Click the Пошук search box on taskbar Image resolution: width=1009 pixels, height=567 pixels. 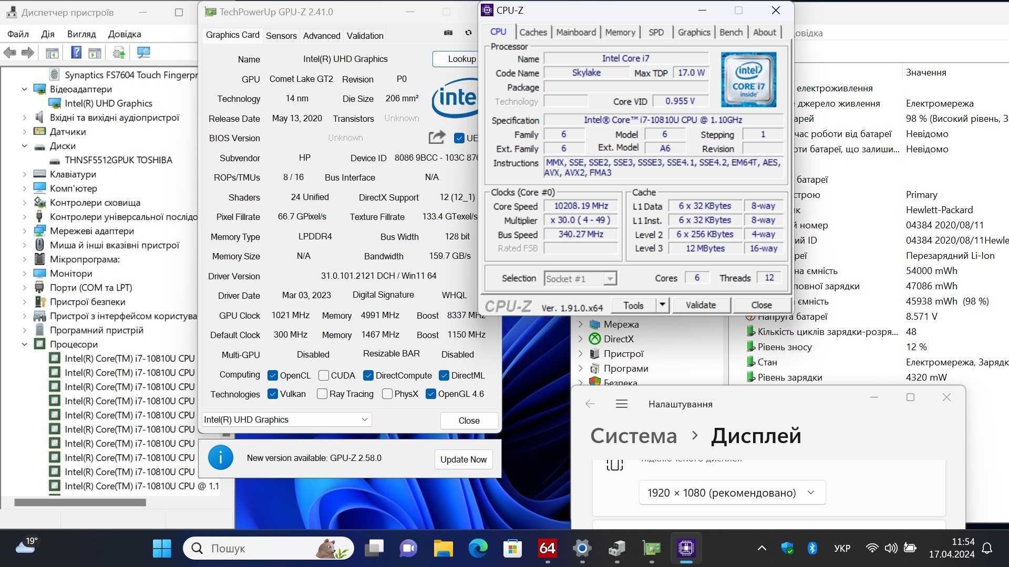tap(268, 549)
